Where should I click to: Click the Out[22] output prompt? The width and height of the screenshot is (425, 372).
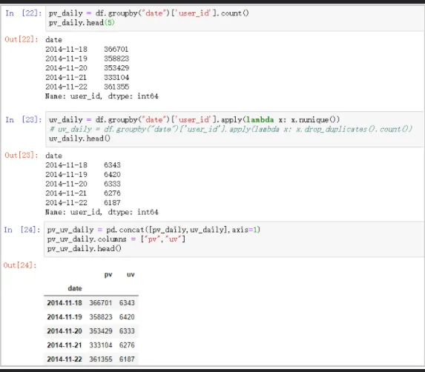(22, 39)
